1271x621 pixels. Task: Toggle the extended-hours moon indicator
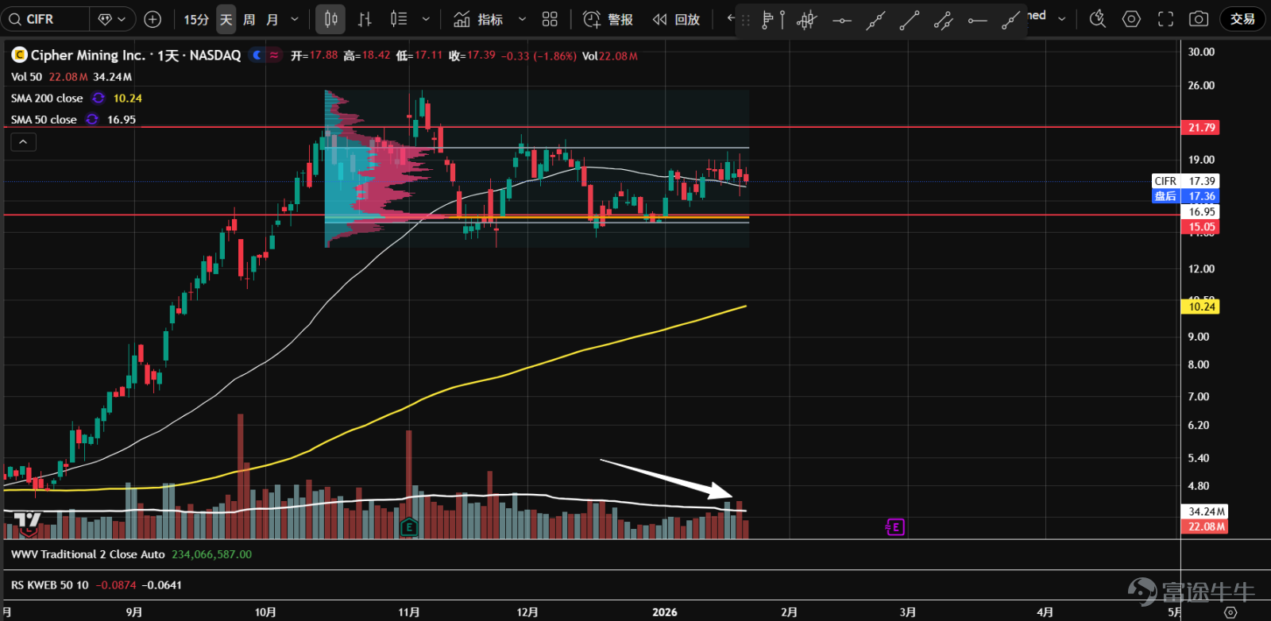(x=257, y=55)
